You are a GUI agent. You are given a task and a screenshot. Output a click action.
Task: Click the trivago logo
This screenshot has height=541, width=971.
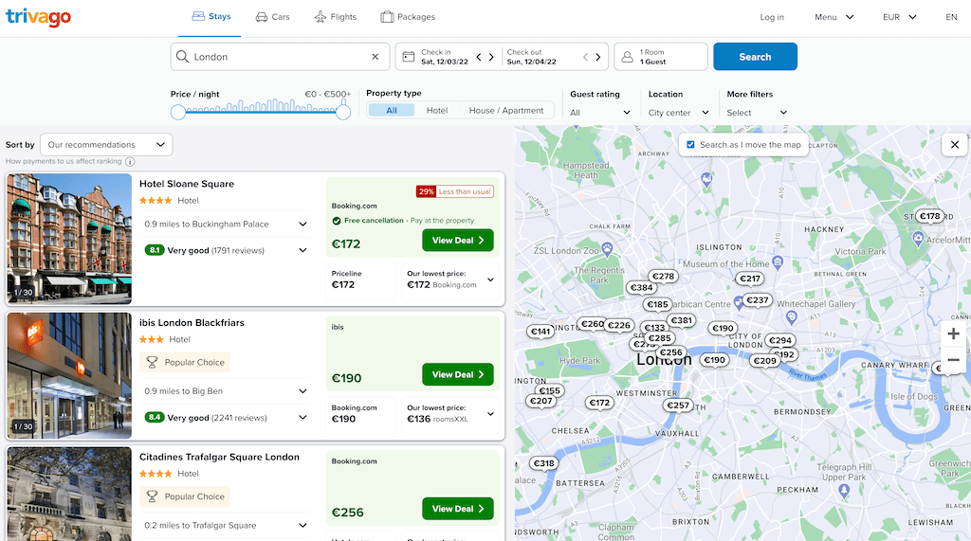(38, 17)
